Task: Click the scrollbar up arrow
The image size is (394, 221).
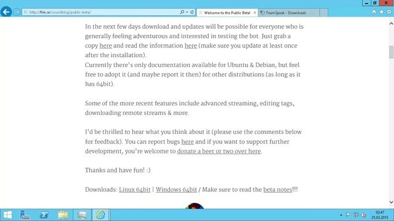Action: point(392,23)
